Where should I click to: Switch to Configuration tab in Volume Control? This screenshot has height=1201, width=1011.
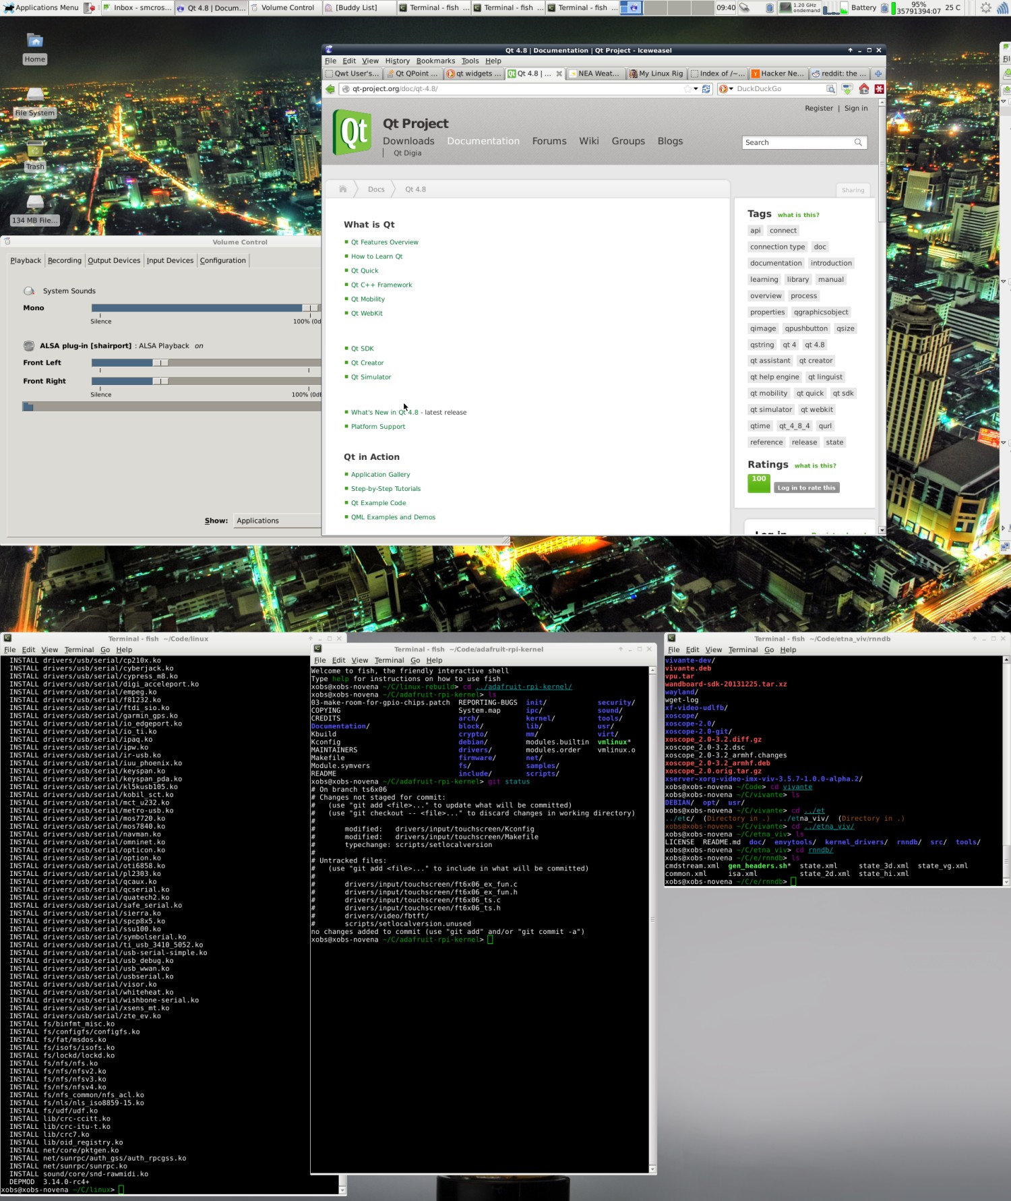tap(223, 260)
